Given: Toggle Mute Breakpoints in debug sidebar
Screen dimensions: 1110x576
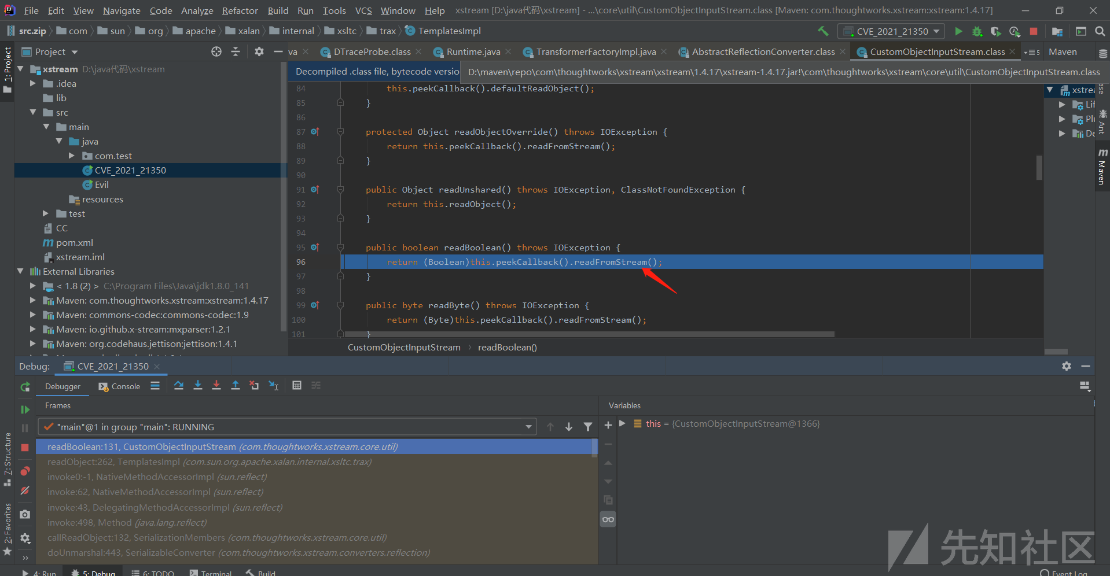Looking at the screenshot, I should pyautogui.click(x=25, y=490).
